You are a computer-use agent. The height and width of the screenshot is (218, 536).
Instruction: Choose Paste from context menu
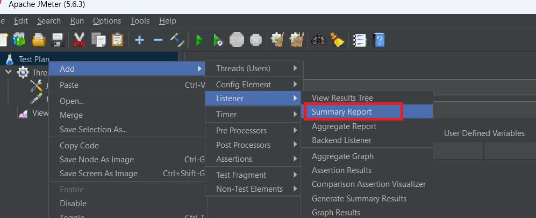(x=127, y=85)
